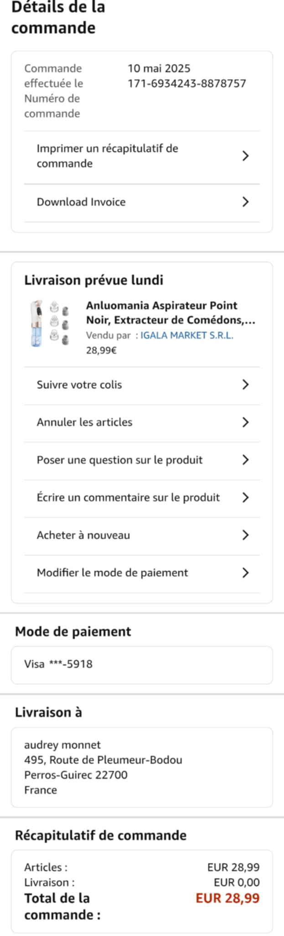Select Écrire un commentaire sur le produit

pos(128,497)
